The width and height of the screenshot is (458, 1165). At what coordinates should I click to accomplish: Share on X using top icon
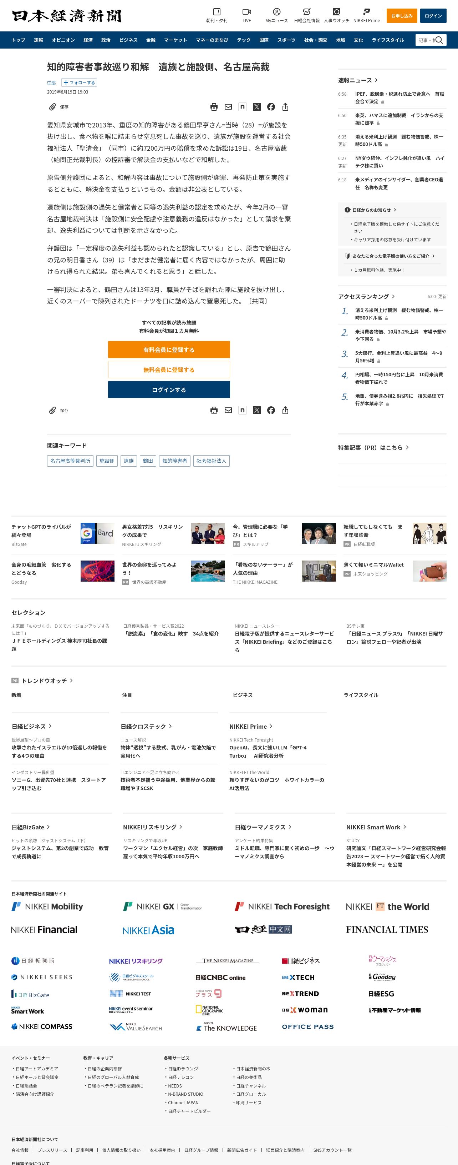pos(256,107)
